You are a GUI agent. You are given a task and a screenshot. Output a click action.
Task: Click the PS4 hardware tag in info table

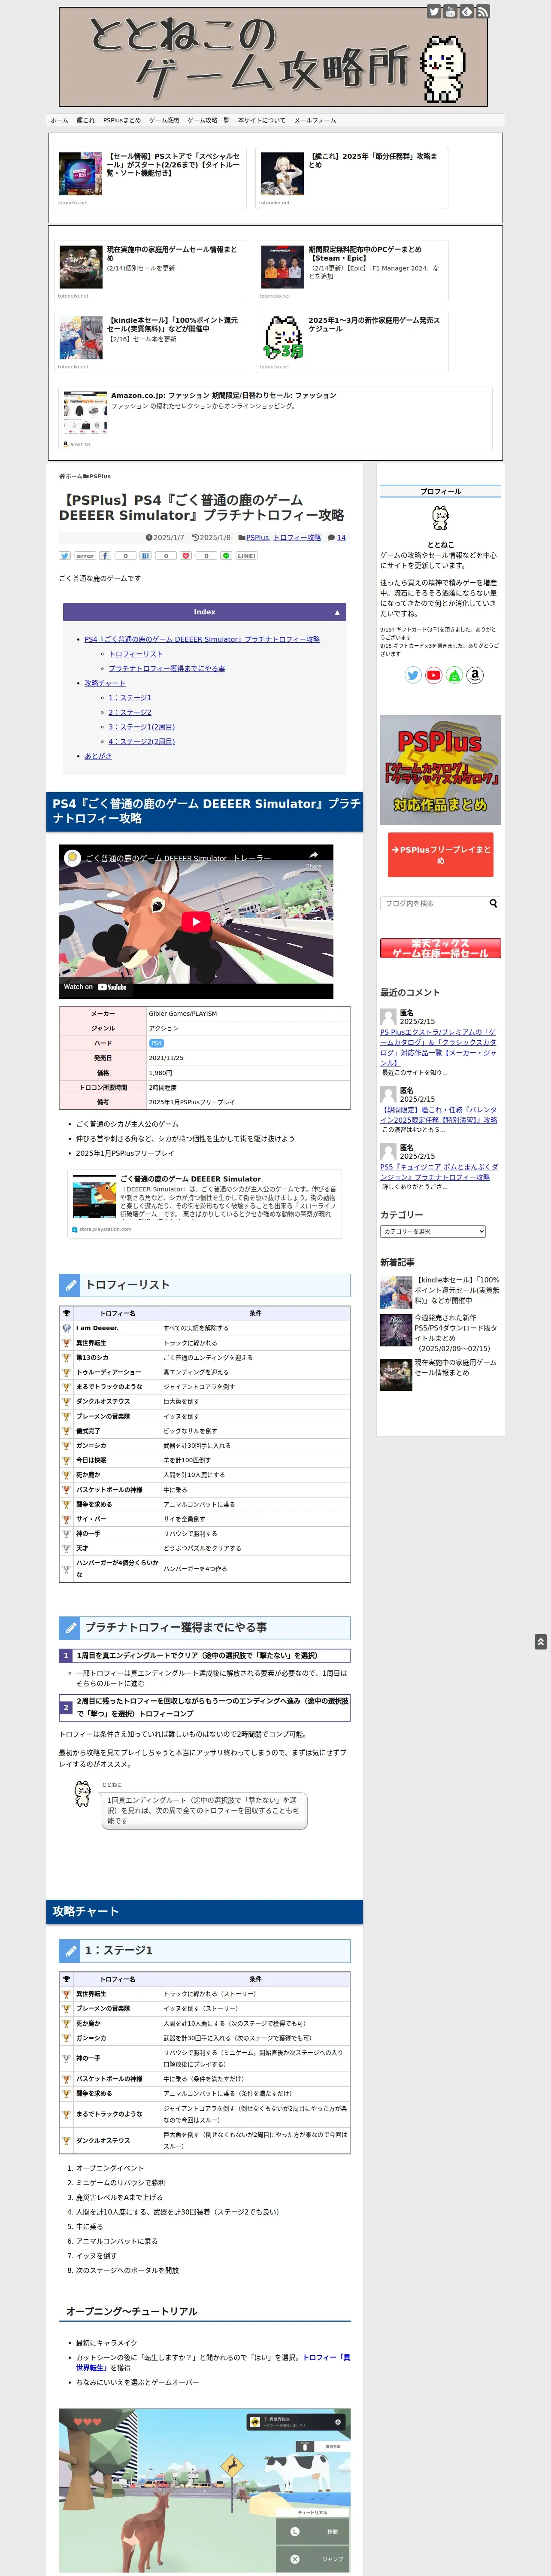(x=156, y=1043)
